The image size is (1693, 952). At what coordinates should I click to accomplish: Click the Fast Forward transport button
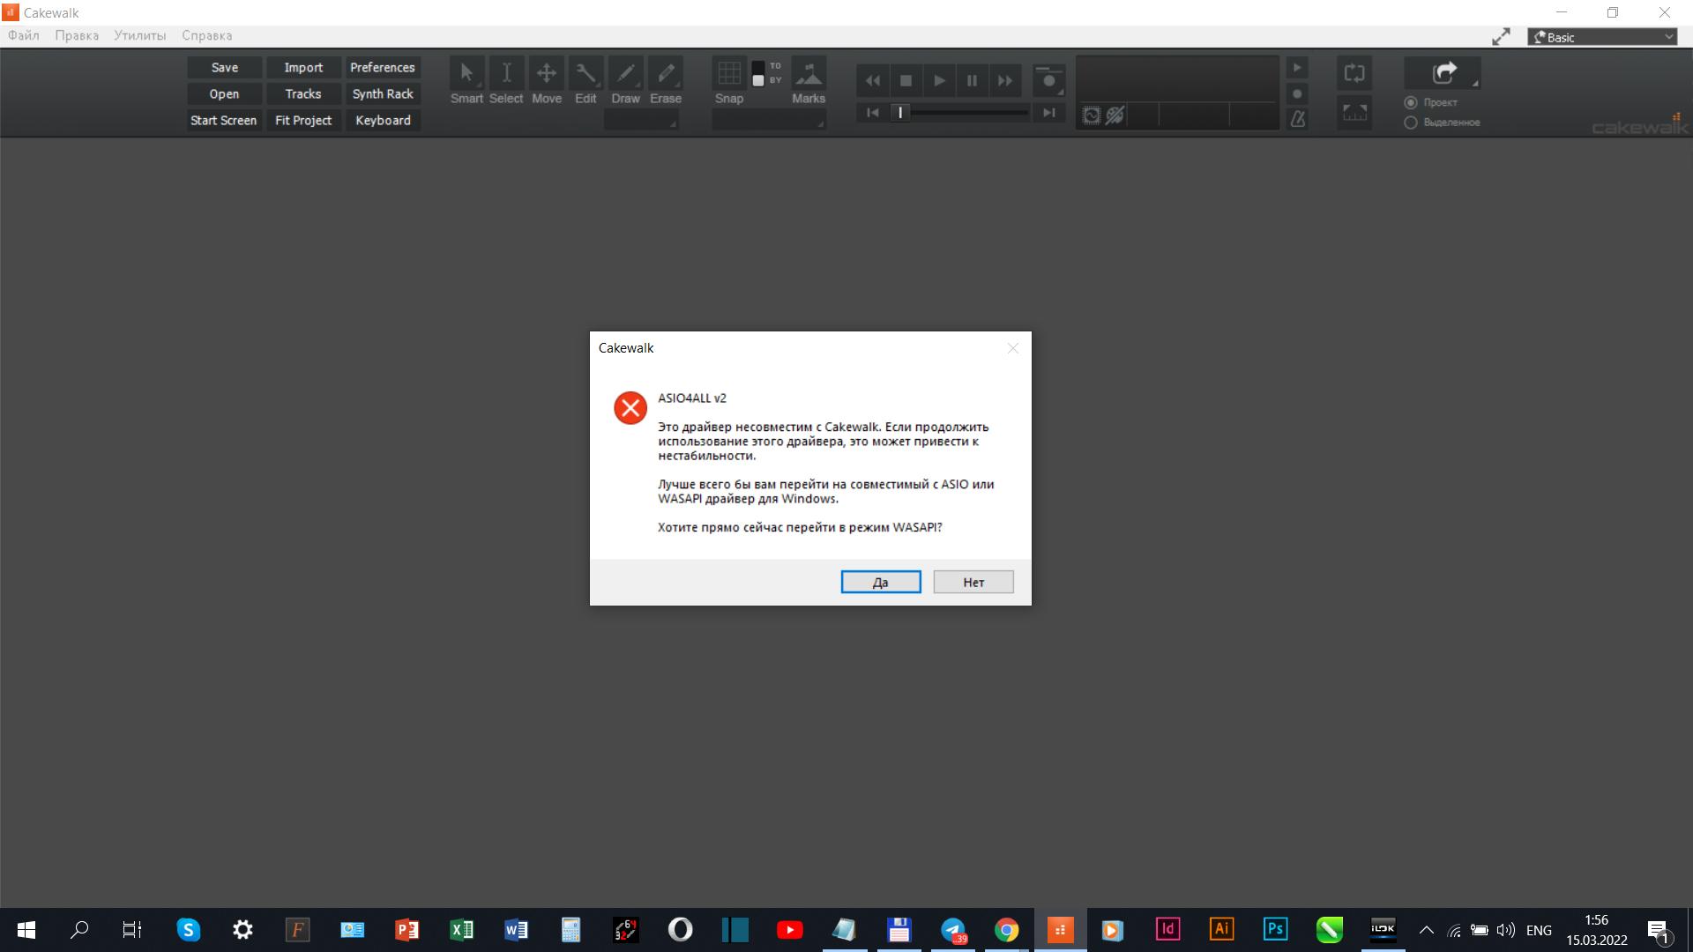[1005, 81]
